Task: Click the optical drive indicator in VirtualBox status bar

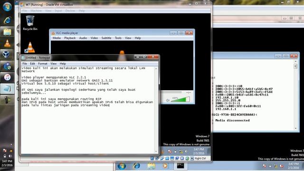Action: click(157, 158)
